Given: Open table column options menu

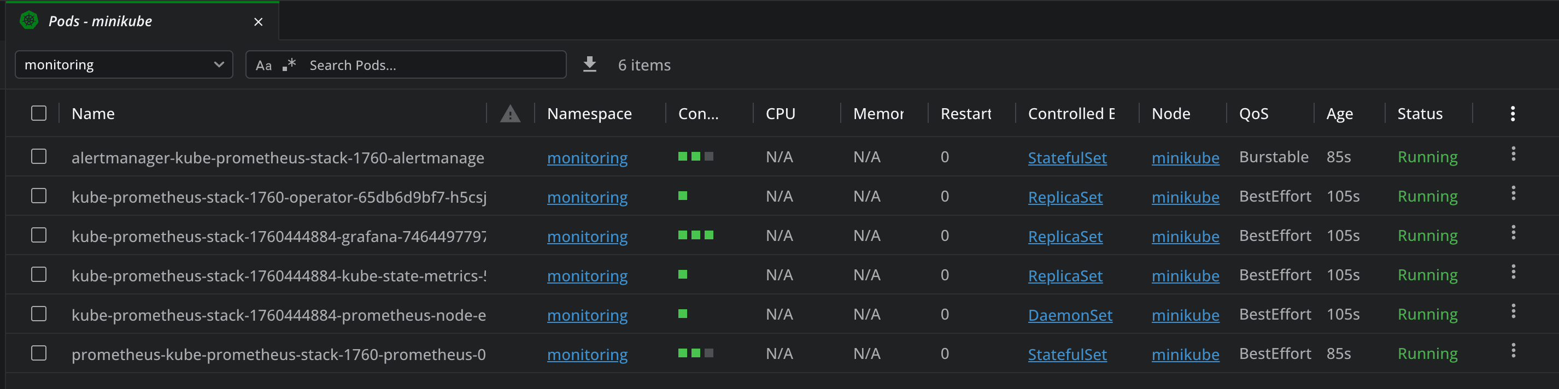Looking at the screenshot, I should point(1513,114).
